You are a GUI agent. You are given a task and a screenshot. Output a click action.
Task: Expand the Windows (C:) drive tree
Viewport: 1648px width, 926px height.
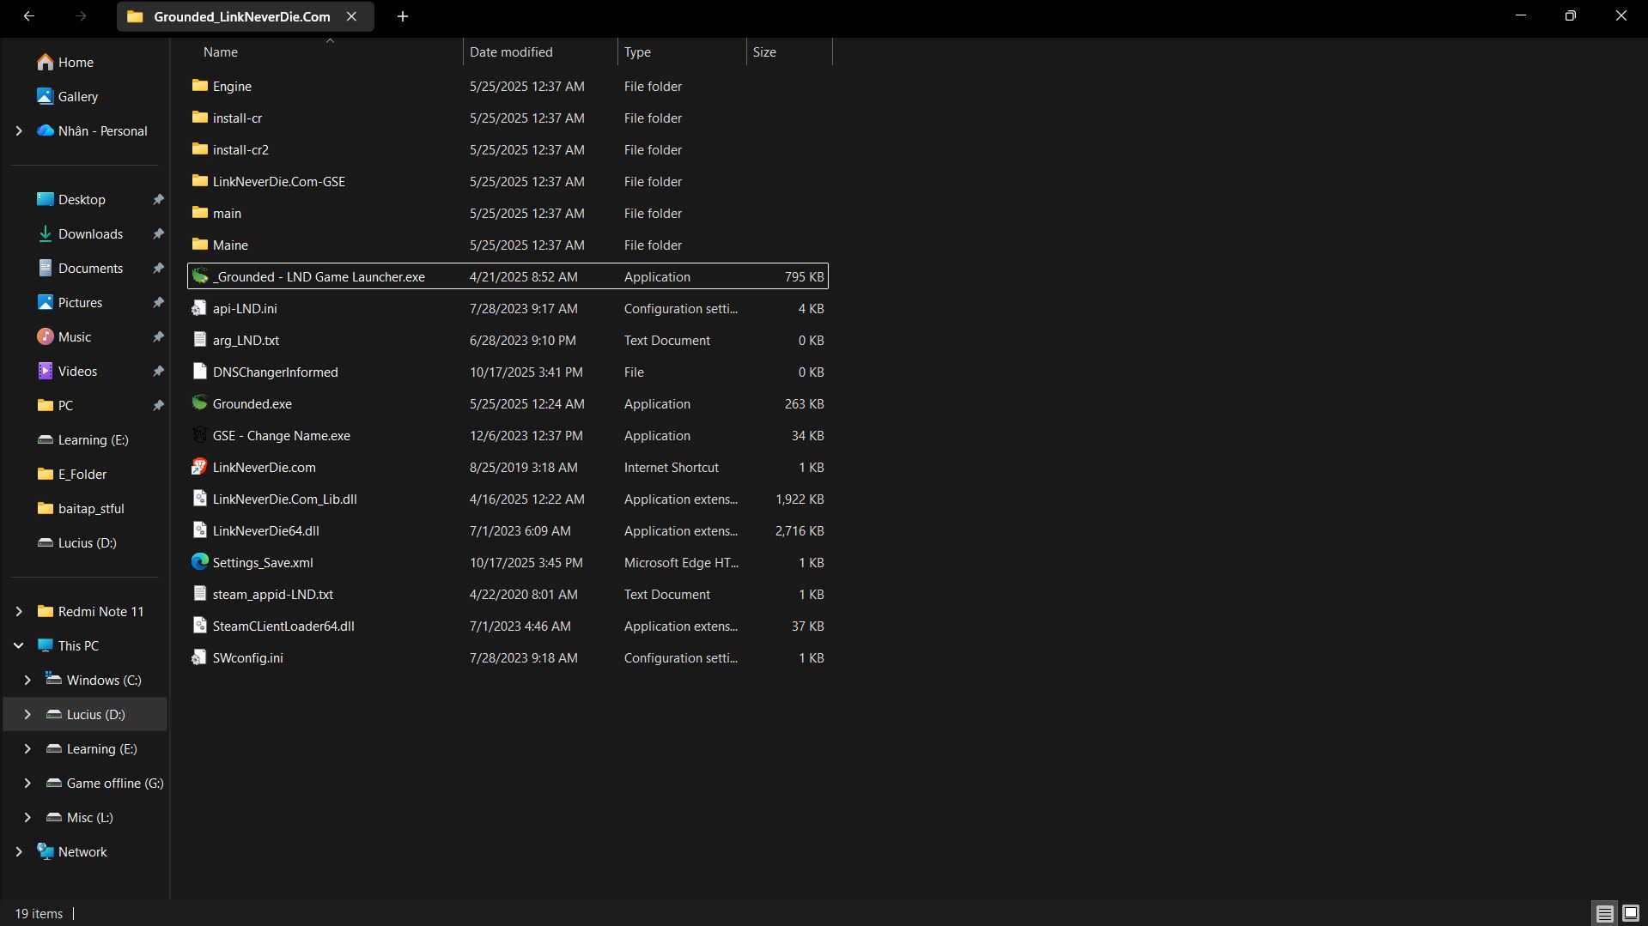pyautogui.click(x=27, y=680)
